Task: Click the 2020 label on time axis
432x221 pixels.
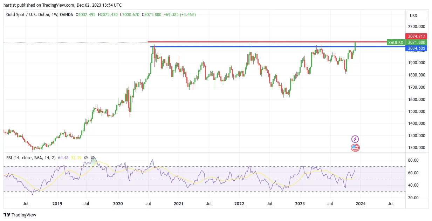Action: point(118,203)
